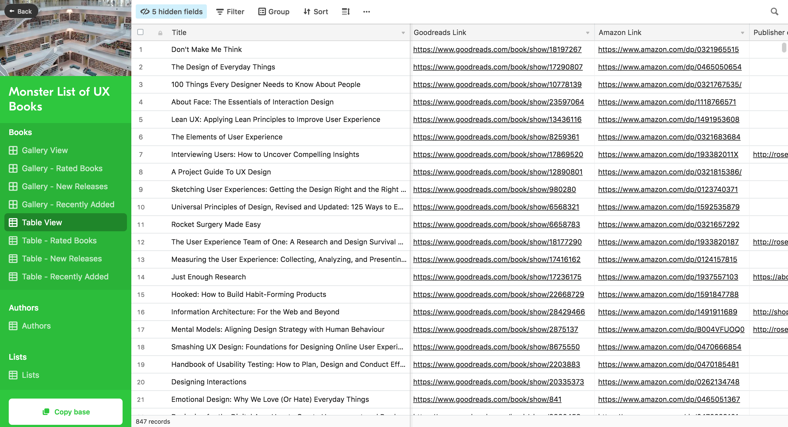Expand the Amazon Link column dropdown arrow
This screenshot has width=788, height=427.
click(x=742, y=33)
